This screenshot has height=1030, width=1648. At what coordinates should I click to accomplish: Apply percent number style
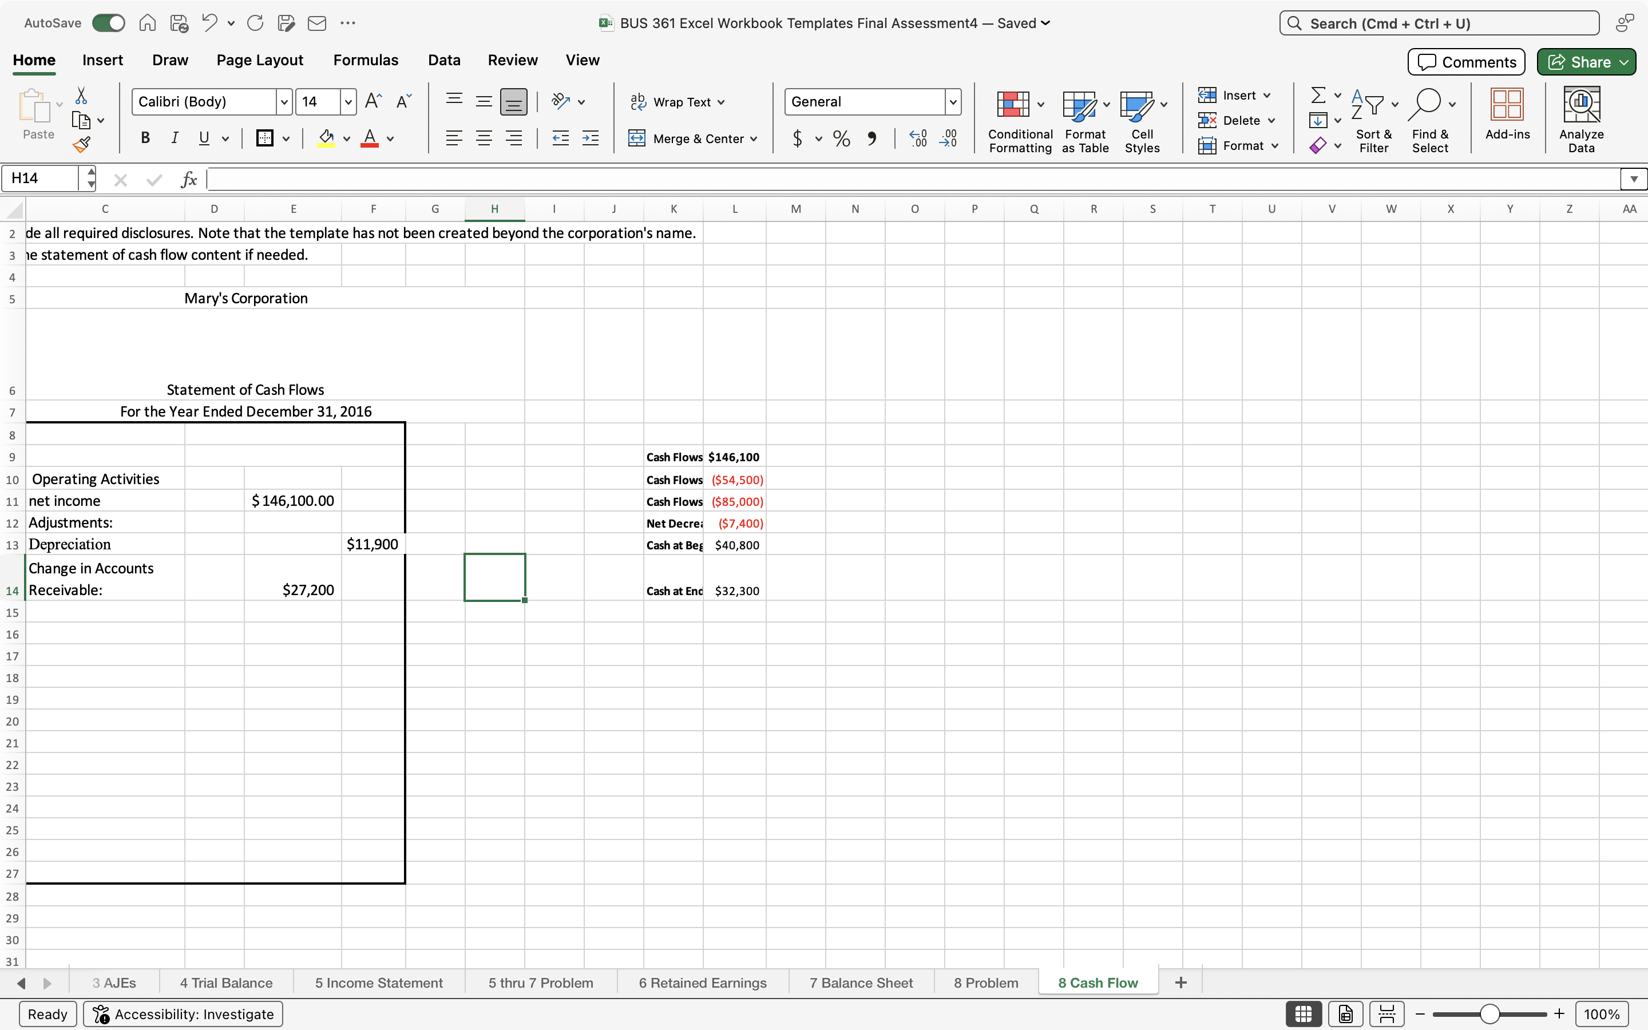point(841,138)
